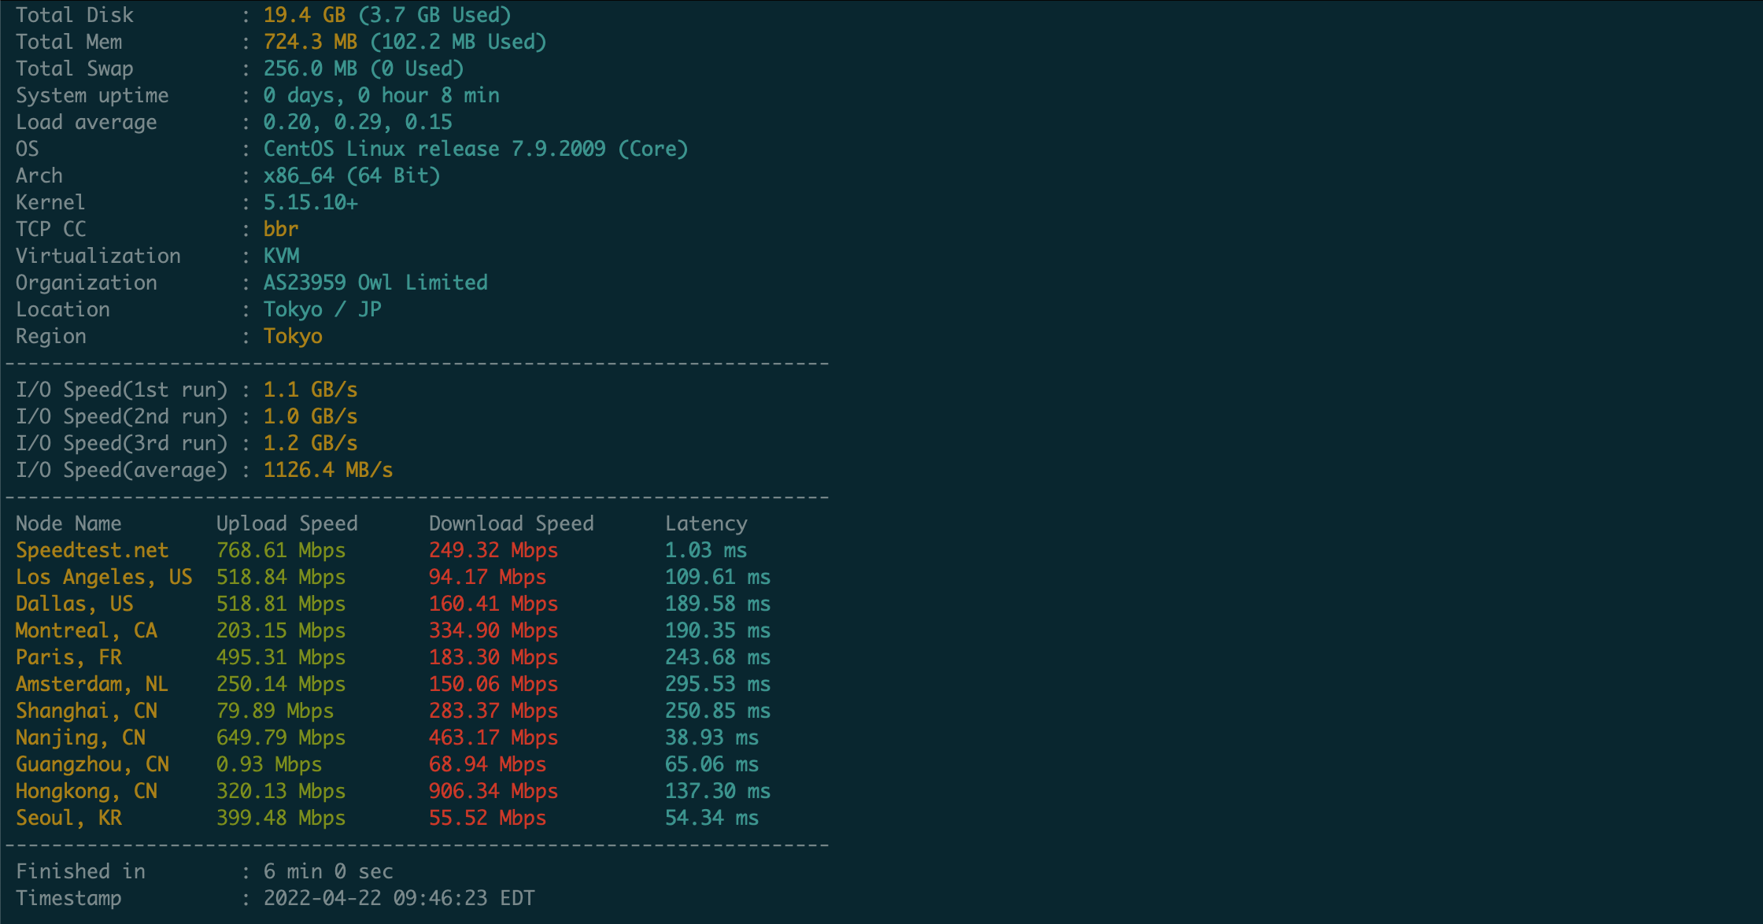
Task: Click the Virtualization value "KVM"
Action: click(281, 256)
